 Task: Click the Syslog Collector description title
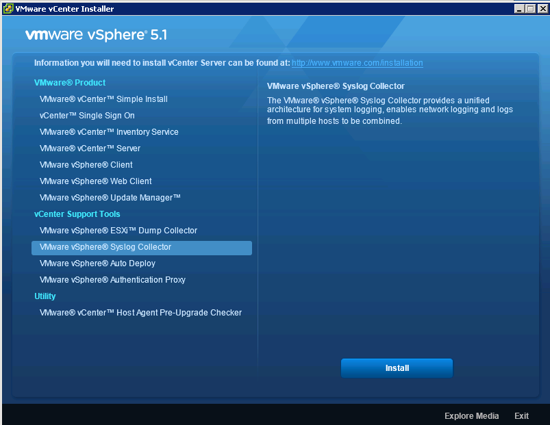336,86
